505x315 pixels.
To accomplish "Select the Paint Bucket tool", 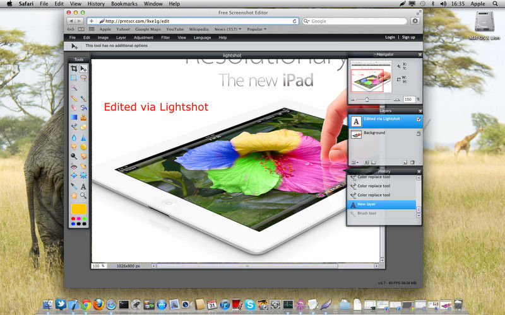I will pyautogui.click(x=83, y=108).
